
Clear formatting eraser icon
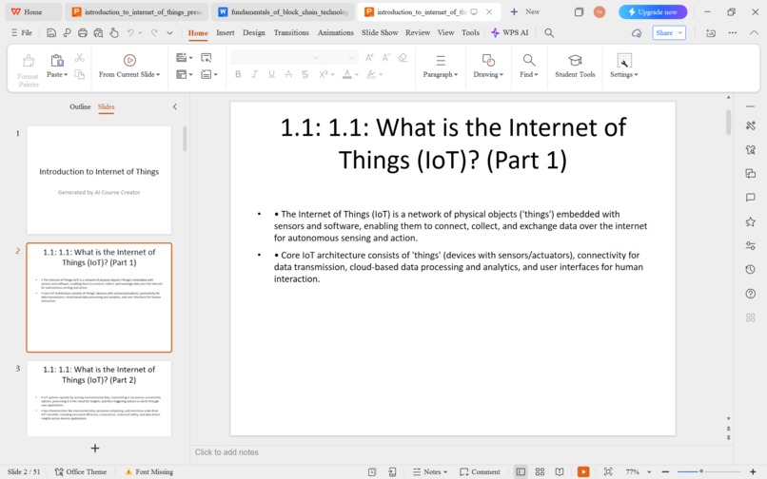[x=403, y=58]
